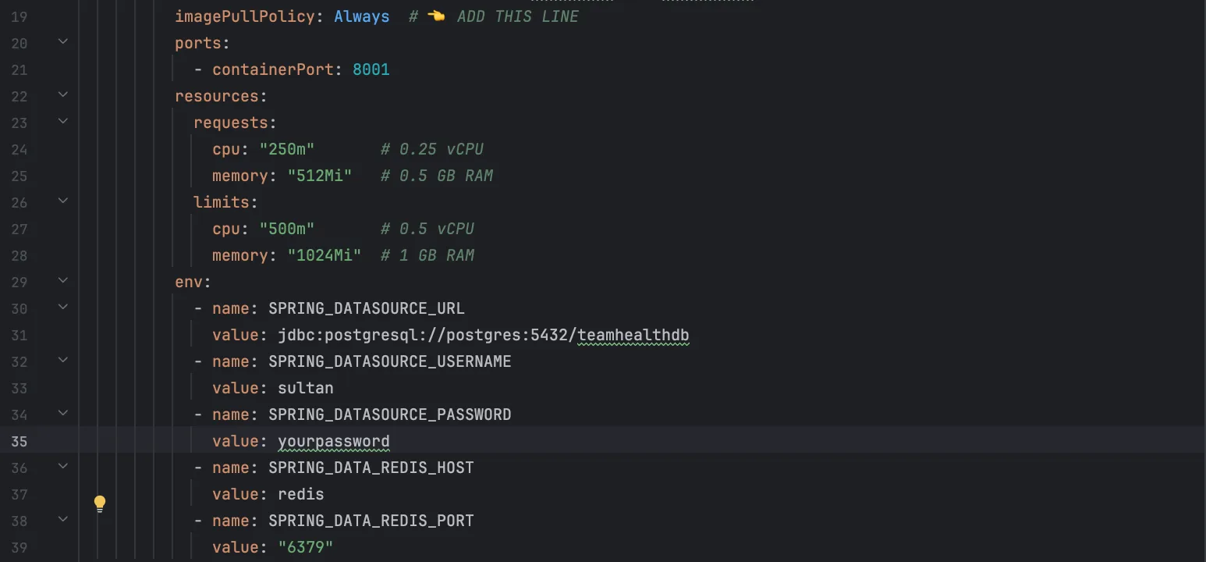
Task: Fold the SPRING_DATA_REDIS_HOST entry at line 36
Action: pyautogui.click(x=63, y=466)
